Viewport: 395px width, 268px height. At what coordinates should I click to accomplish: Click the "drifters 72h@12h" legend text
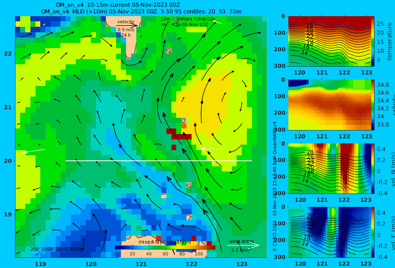tap(196, 19)
